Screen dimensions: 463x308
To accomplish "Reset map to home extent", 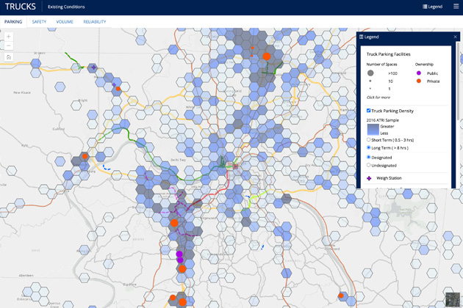I will click(x=9, y=56).
